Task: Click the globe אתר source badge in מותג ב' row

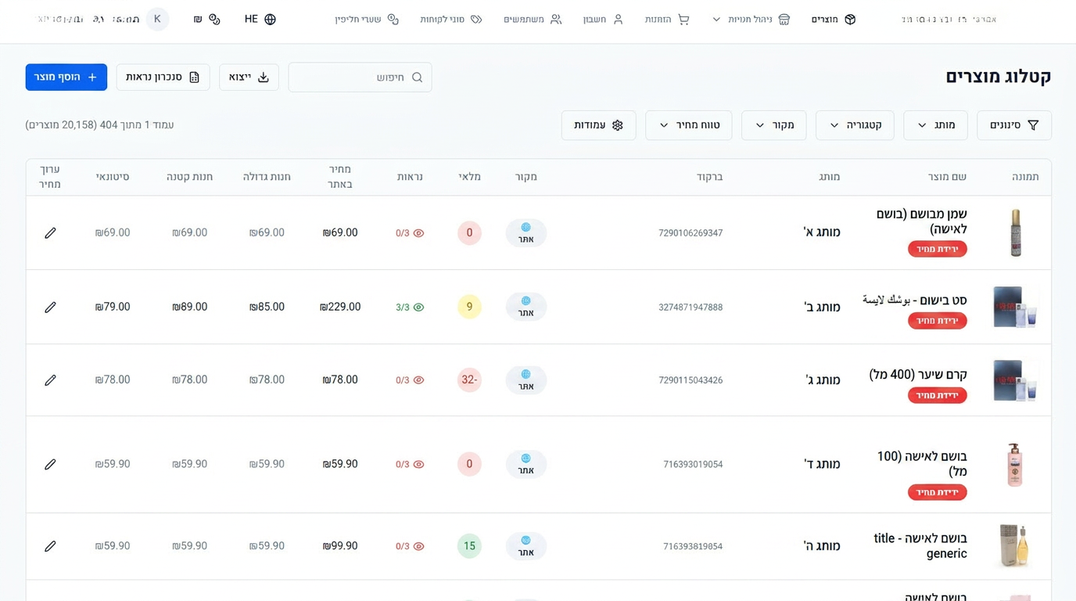Action: [525, 307]
